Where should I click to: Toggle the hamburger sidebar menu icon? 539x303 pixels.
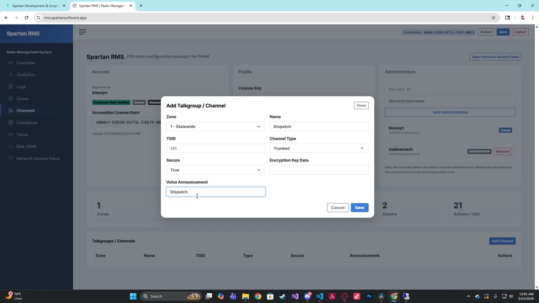click(x=83, y=32)
